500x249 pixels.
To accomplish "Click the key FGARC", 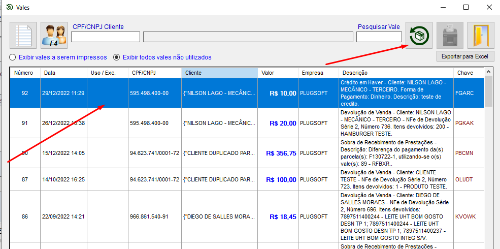I will (464, 93).
